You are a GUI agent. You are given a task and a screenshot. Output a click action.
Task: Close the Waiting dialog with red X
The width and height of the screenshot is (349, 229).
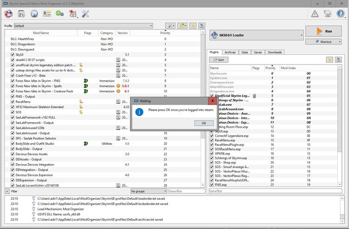pos(213,101)
